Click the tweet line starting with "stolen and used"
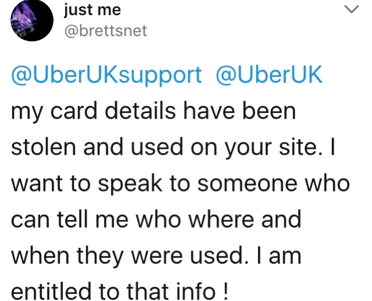Image resolution: width=372 pixels, height=301 pixels. point(173,147)
